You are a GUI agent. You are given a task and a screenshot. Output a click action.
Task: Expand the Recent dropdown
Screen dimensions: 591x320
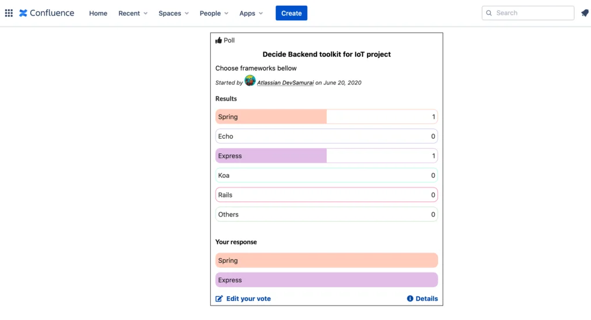(133, 13)
